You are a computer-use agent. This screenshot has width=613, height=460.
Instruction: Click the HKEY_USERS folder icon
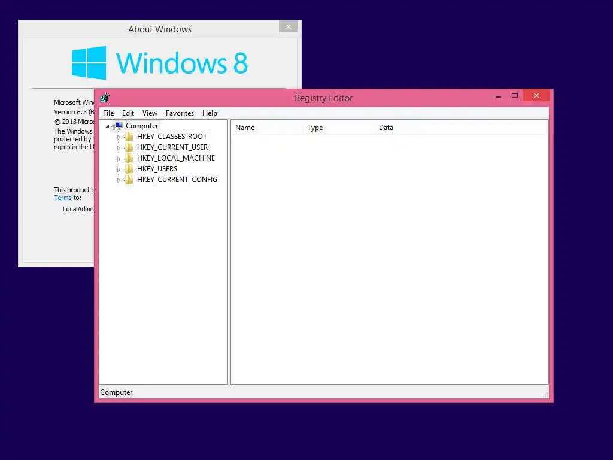[129, 168]
